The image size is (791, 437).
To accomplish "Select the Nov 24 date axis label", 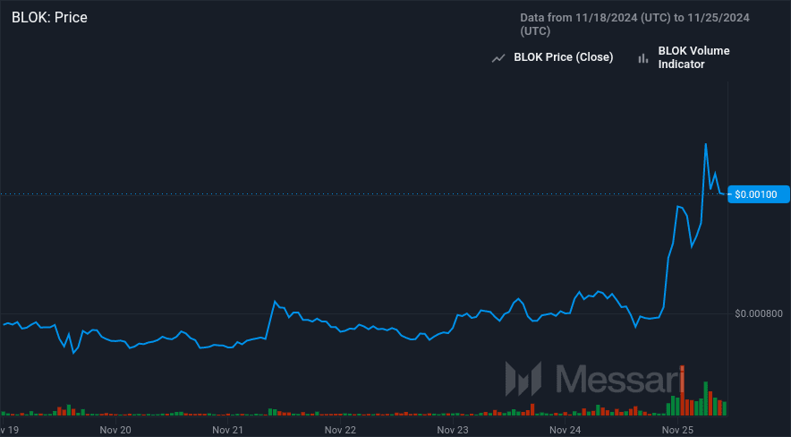I will pyautogui.click(x=566, y=430).
